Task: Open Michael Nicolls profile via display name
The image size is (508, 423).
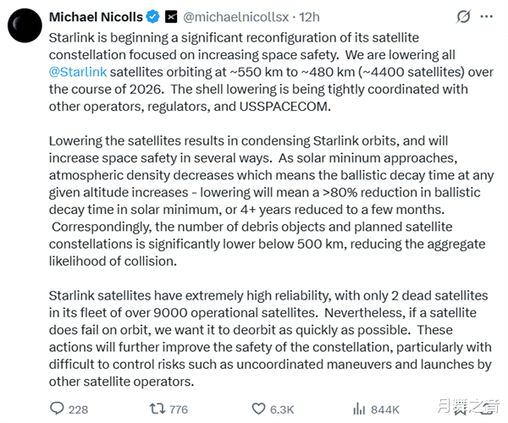Action: point(96,15)
